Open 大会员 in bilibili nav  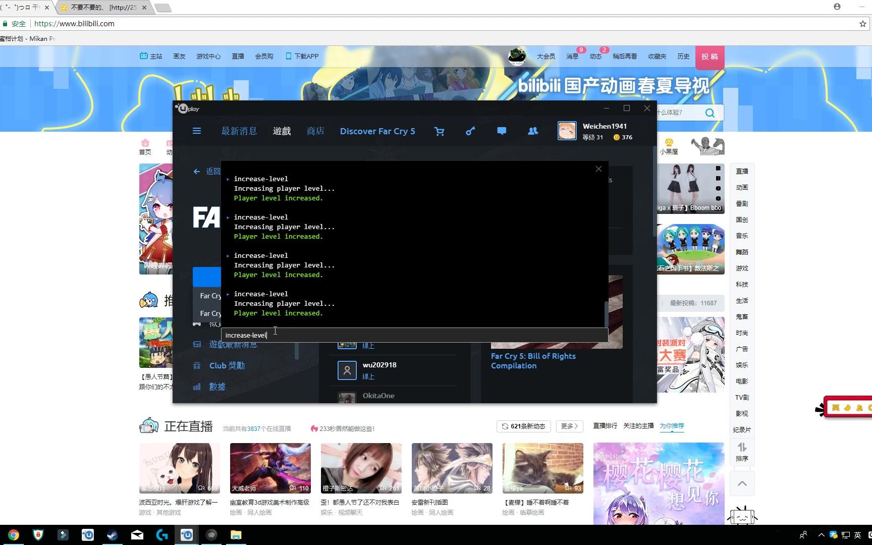point(546,57)
